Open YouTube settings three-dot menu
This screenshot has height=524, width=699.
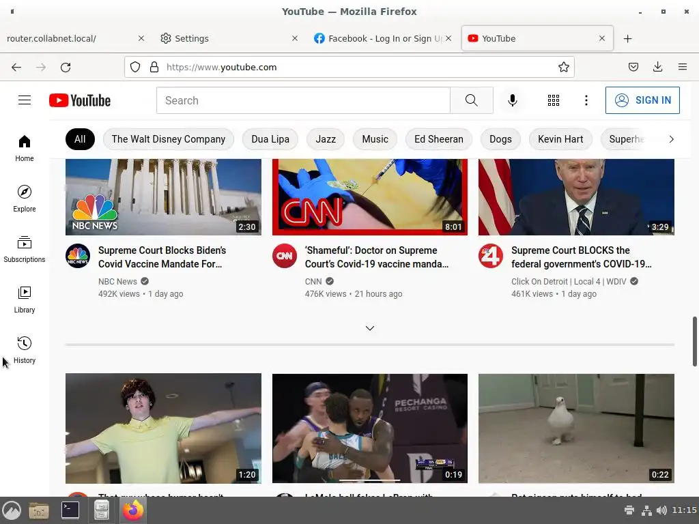586,100
